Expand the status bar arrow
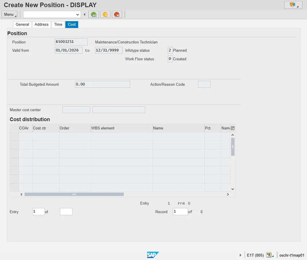 [x=241, y=255]
